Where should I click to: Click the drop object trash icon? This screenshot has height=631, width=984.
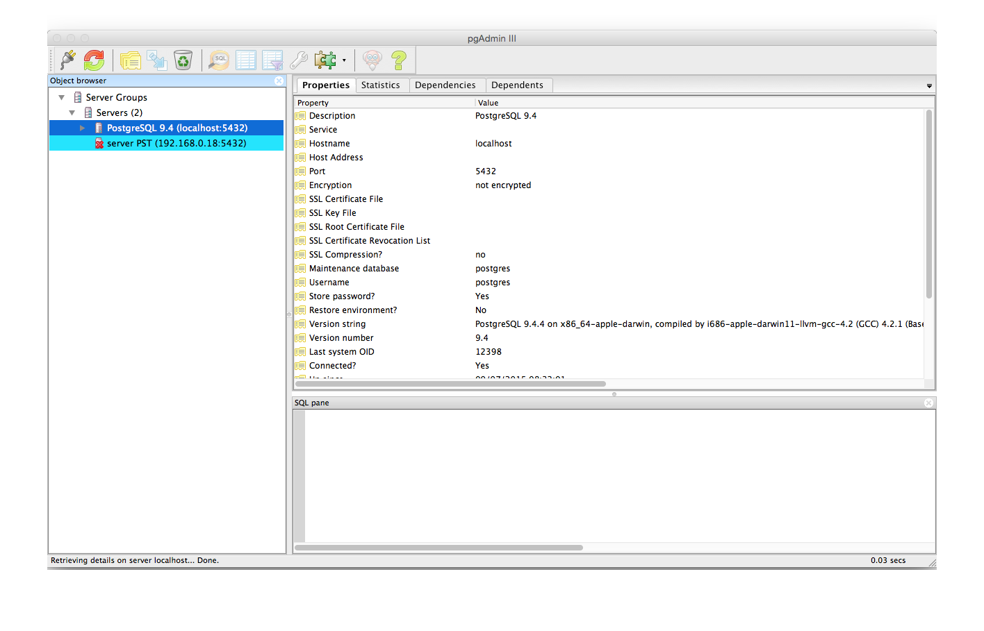183,60
